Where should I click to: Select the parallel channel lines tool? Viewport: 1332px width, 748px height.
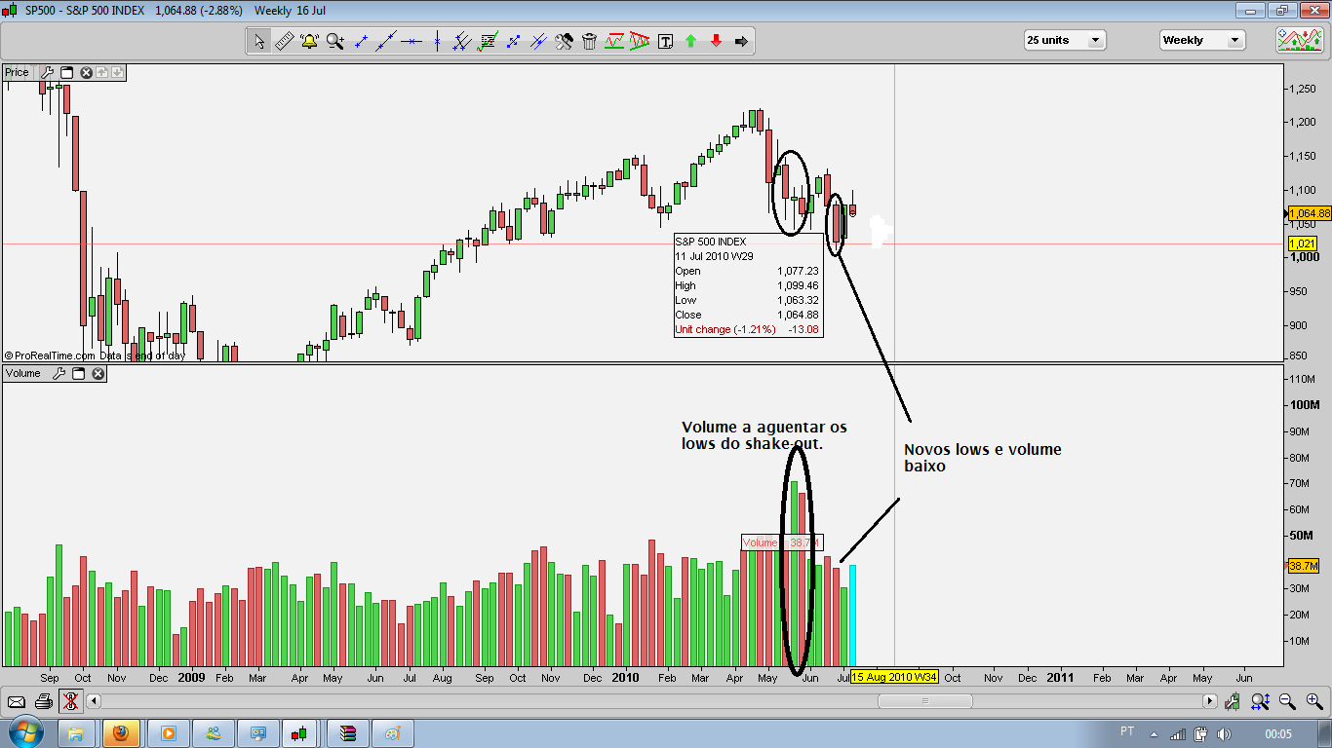[462, 41]
